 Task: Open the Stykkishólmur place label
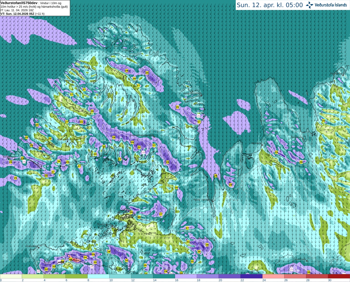click(104, 225)
